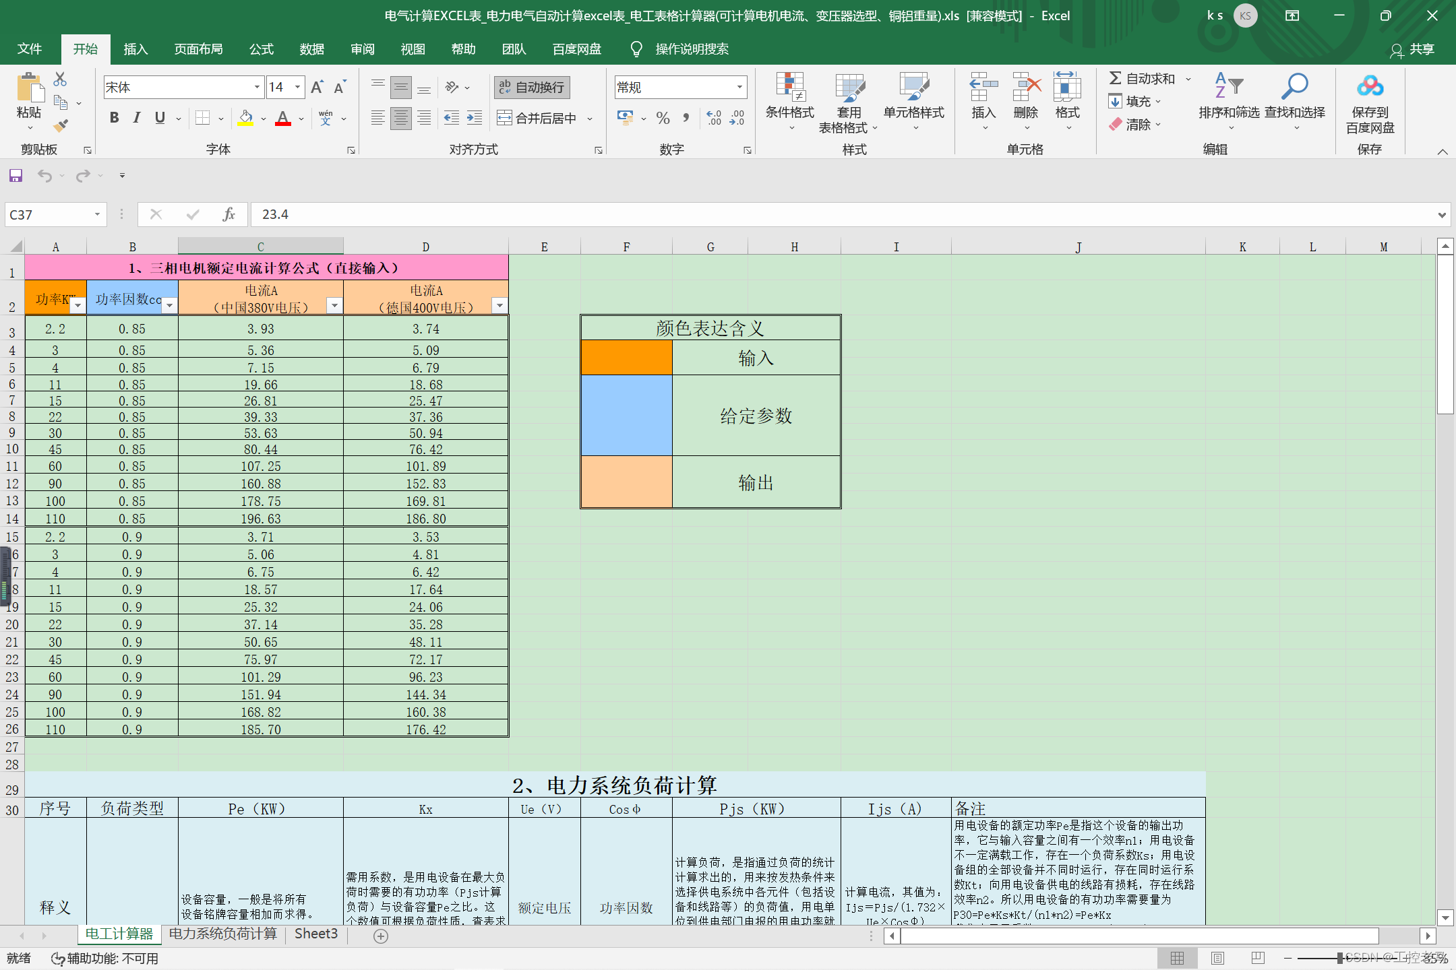Click the Insert Function fx icon
The width and height of the screenshot is (1456, 970).
click(229, 214)
